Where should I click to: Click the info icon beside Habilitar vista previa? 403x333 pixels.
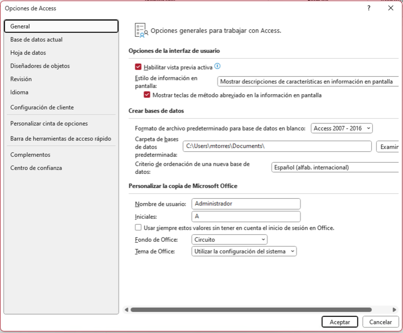(218, 66)
